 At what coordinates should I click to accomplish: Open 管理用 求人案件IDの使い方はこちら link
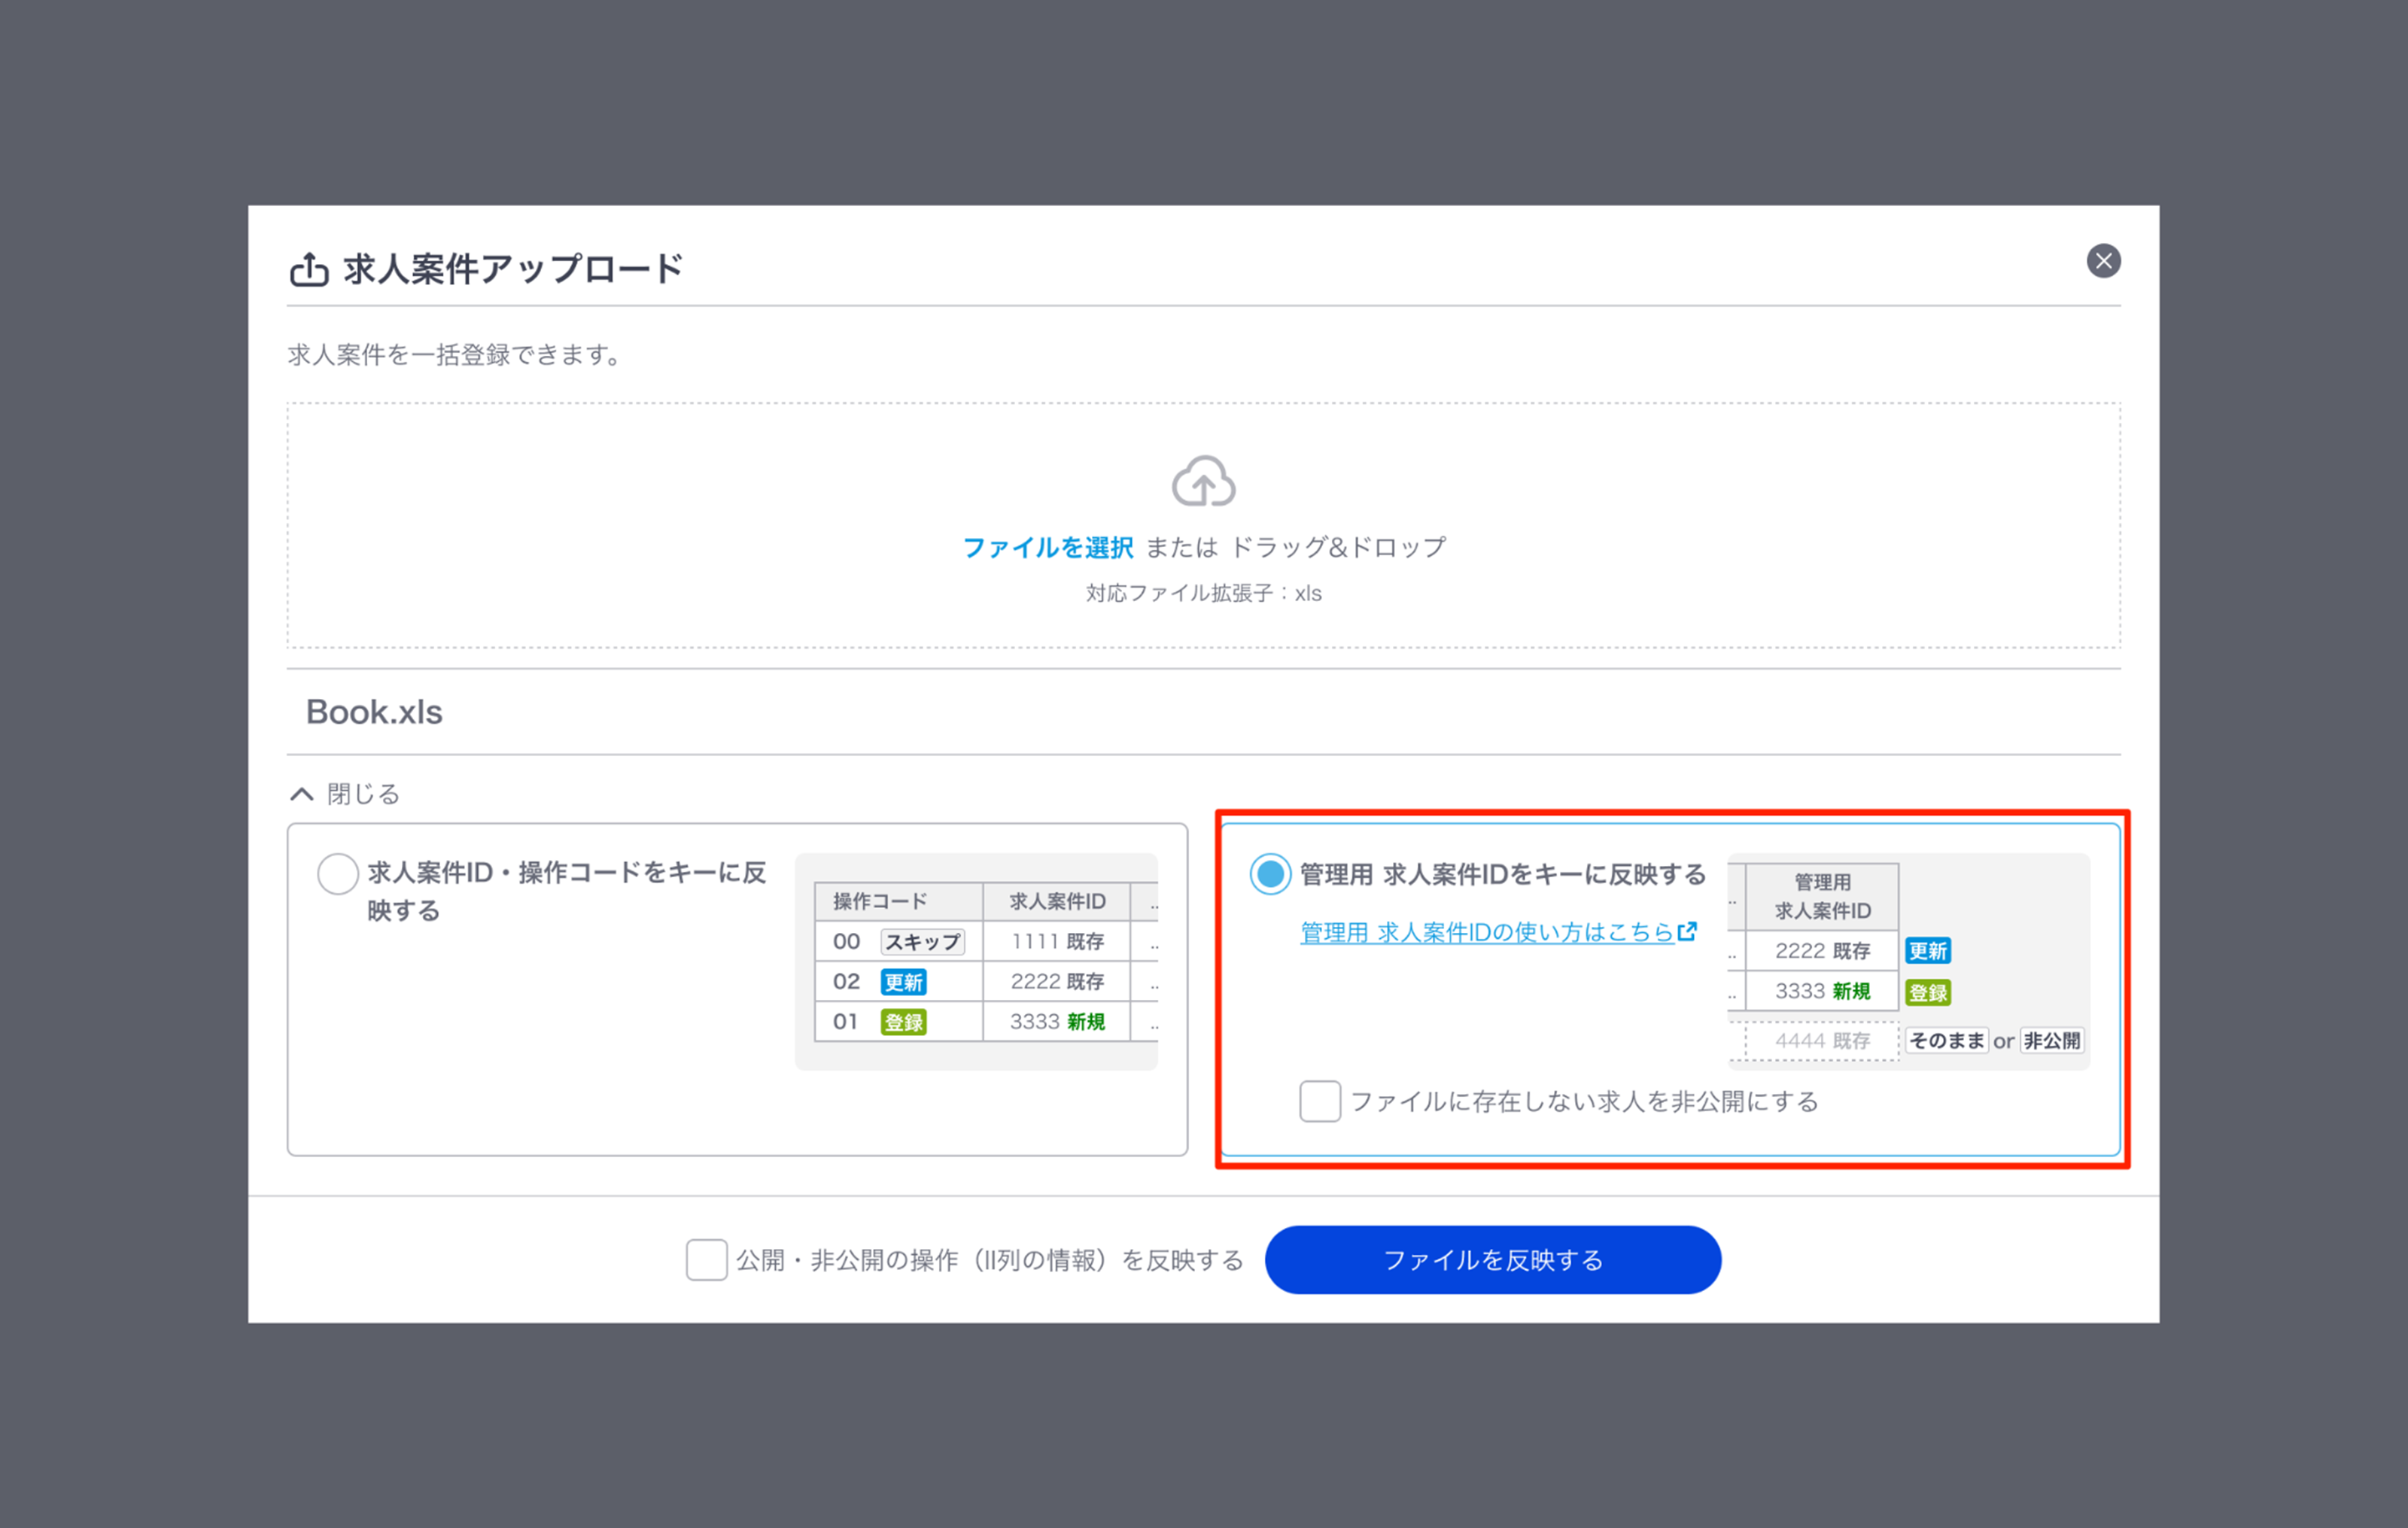point(1486,932)
